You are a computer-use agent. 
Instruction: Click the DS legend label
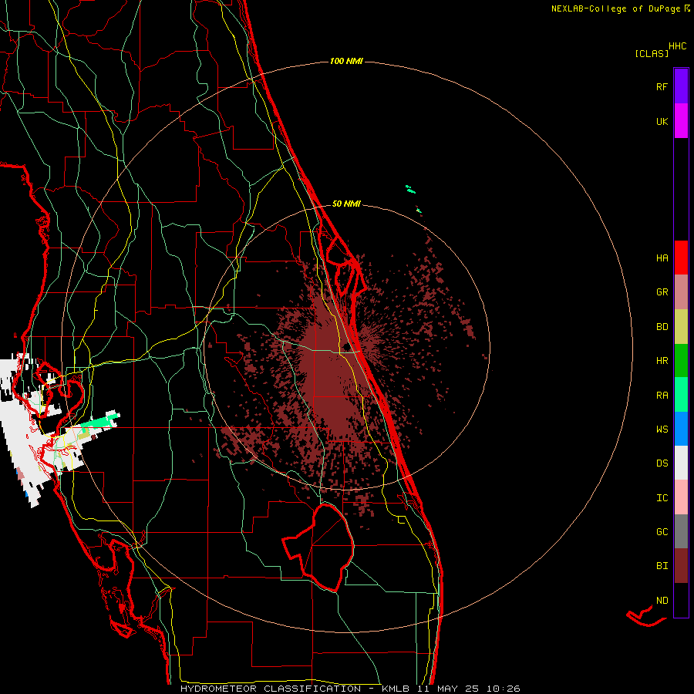(x=662, y=463)
